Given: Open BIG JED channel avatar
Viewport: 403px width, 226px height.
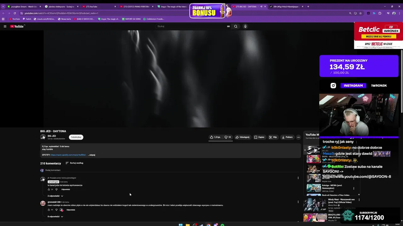Looking at the screenshot, I should click(43, 137).
